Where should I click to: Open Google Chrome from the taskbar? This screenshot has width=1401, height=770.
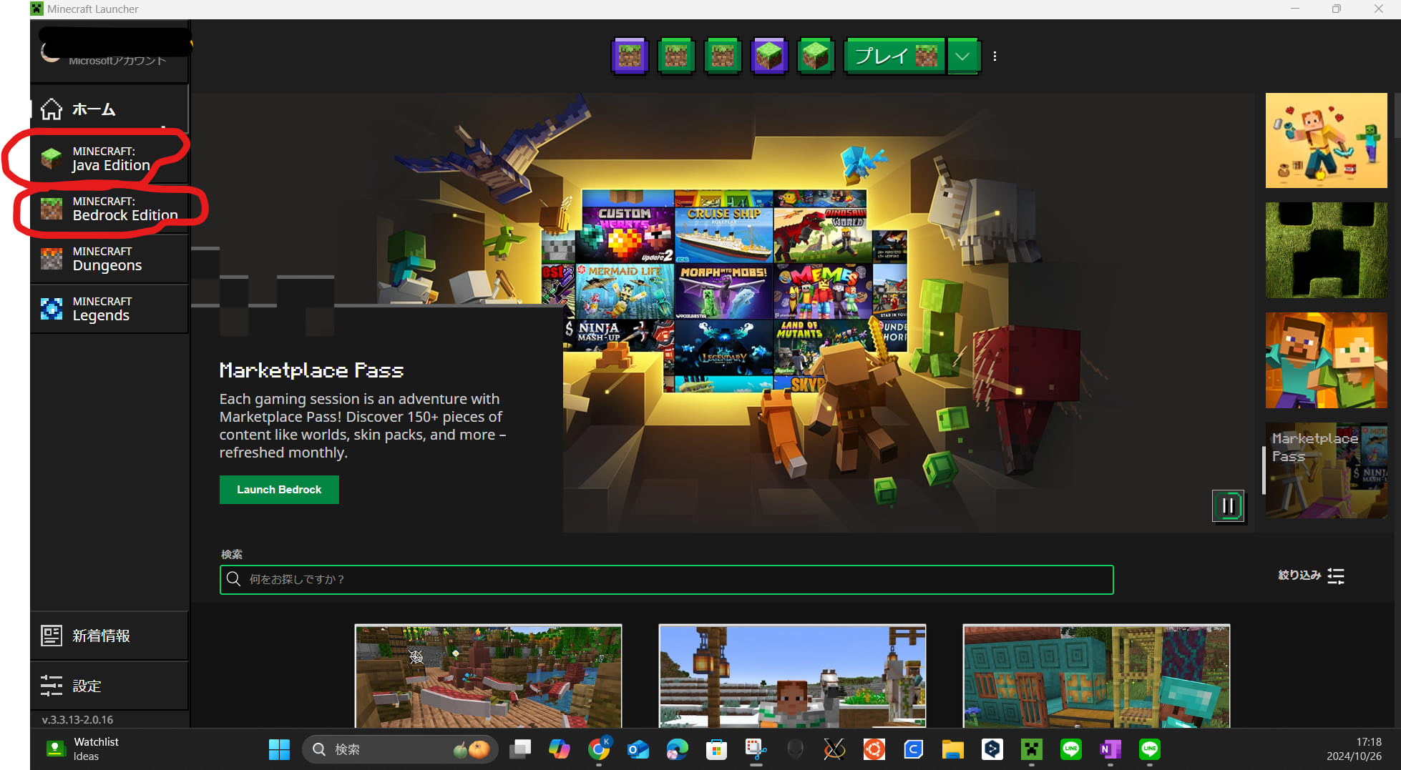coord(599,749)
